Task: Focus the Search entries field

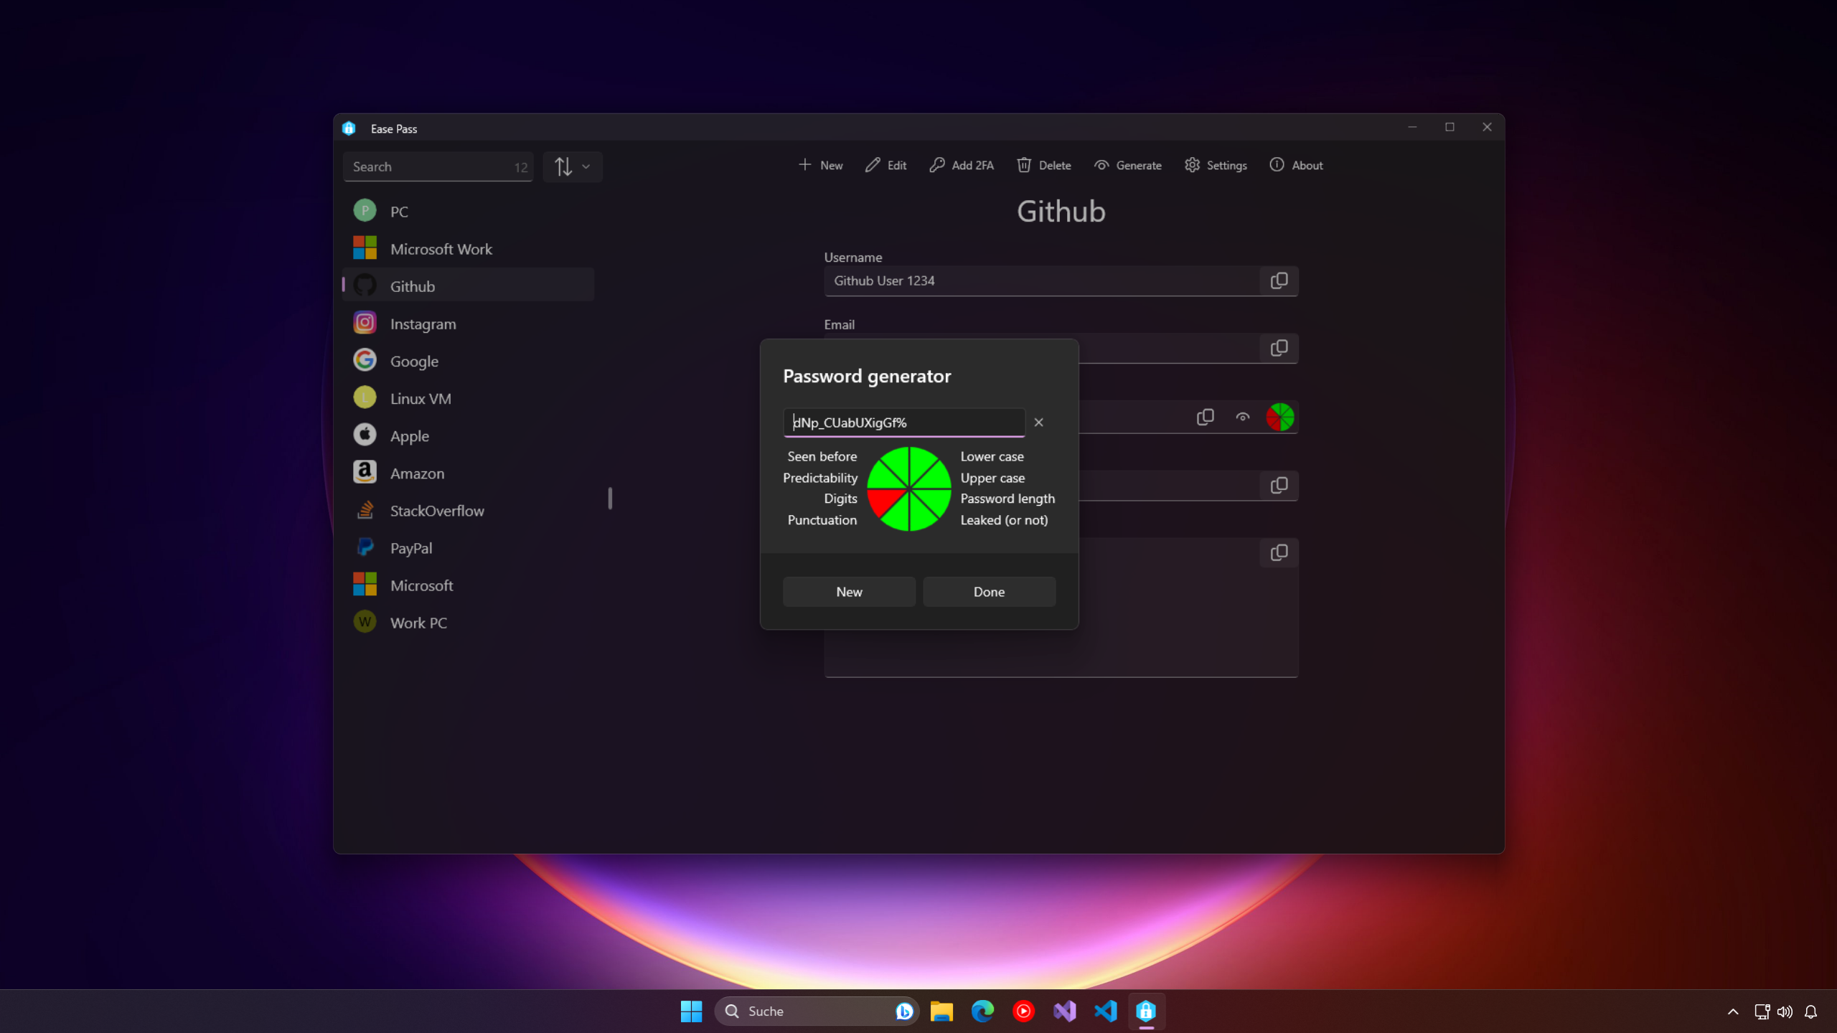Action: click(x=431, y=166)
